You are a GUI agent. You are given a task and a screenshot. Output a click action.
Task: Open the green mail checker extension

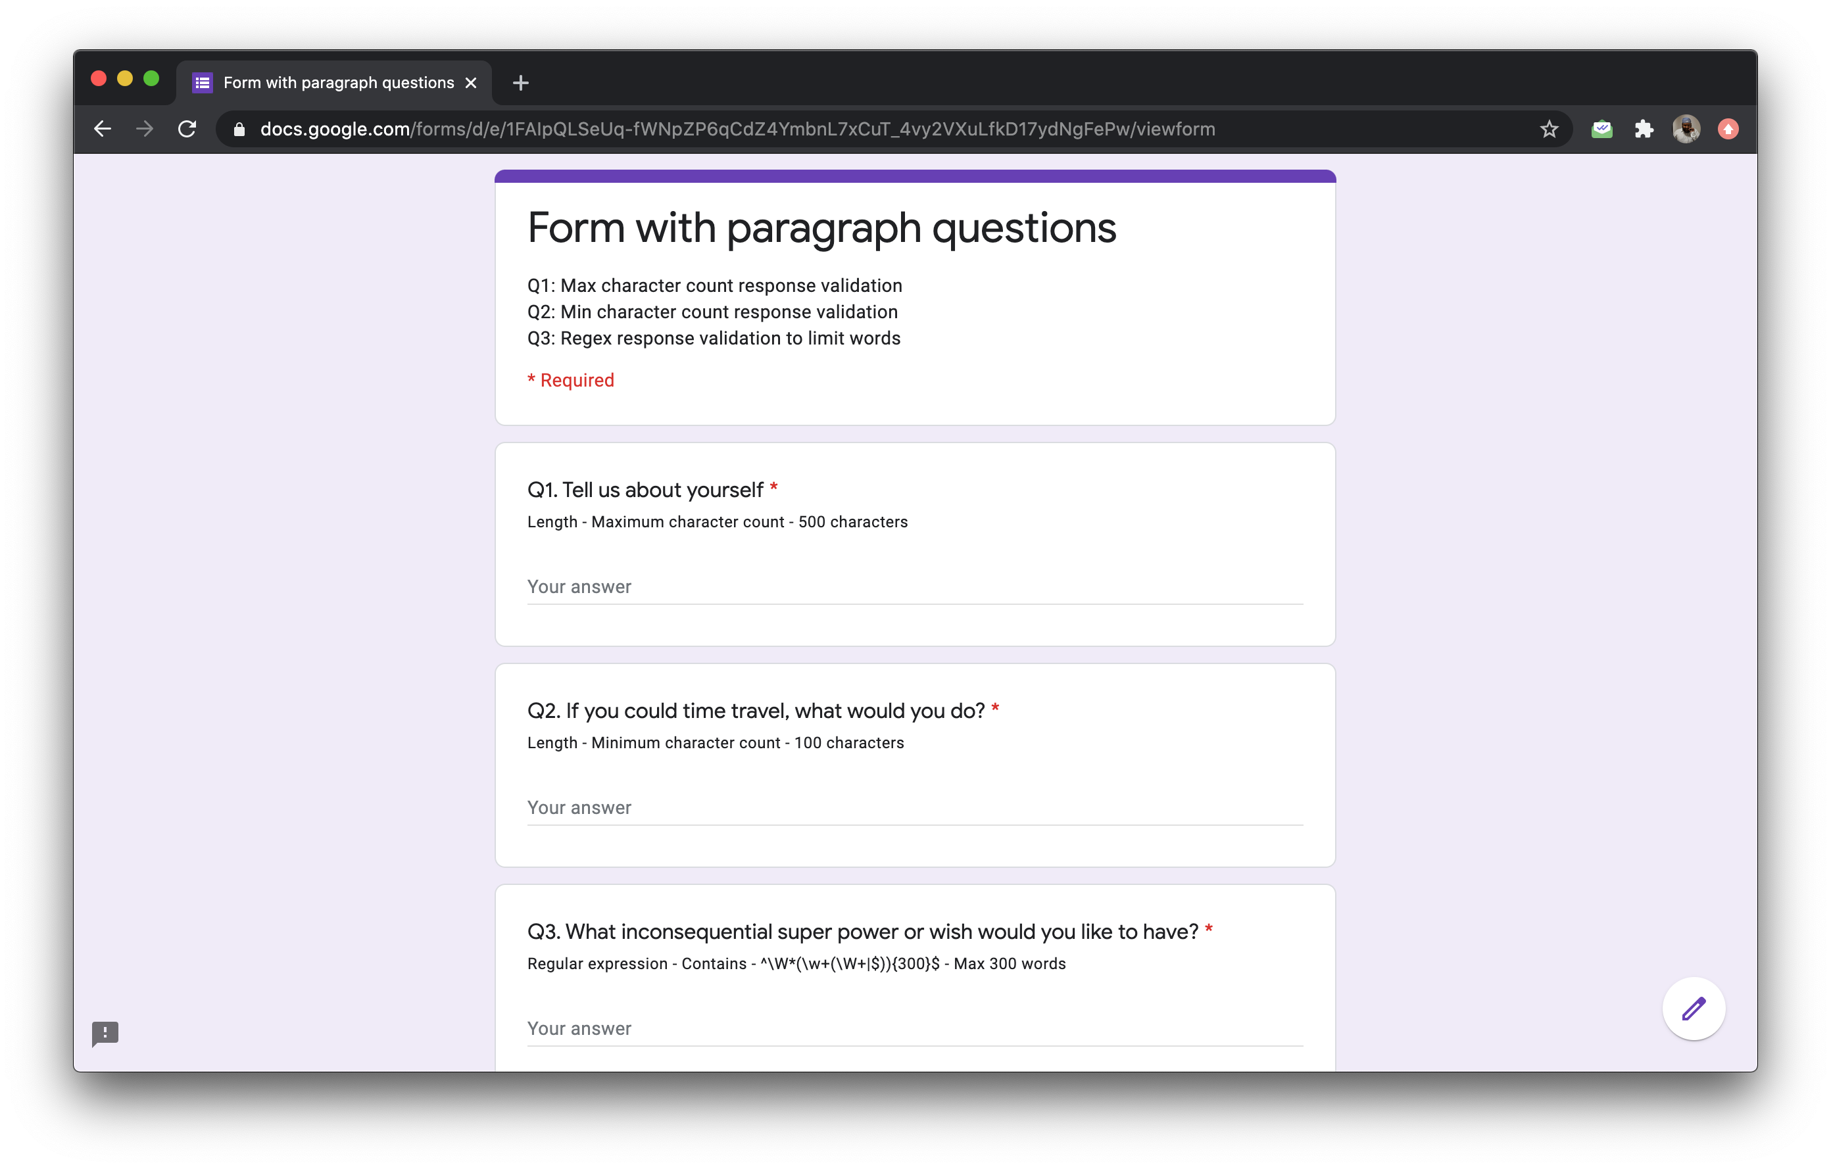1601,130
